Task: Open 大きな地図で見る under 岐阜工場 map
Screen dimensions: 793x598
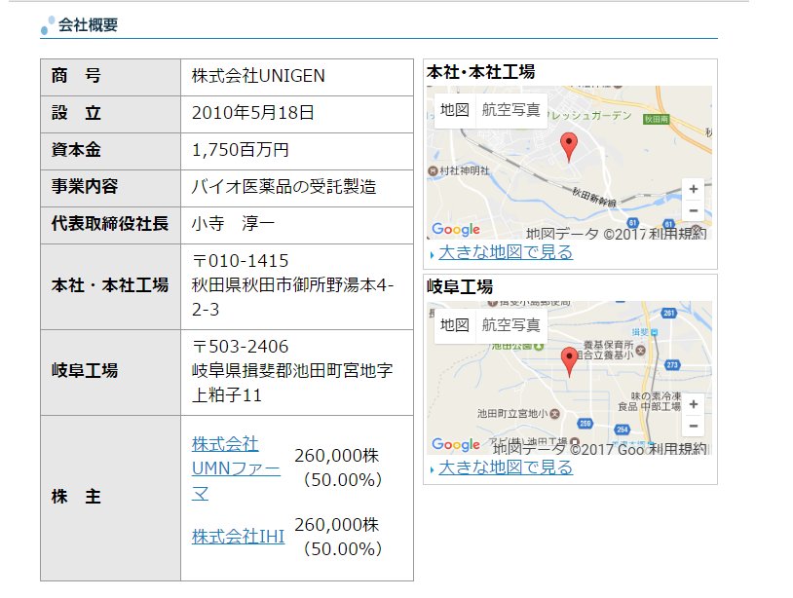Action: tap(506, 467)
